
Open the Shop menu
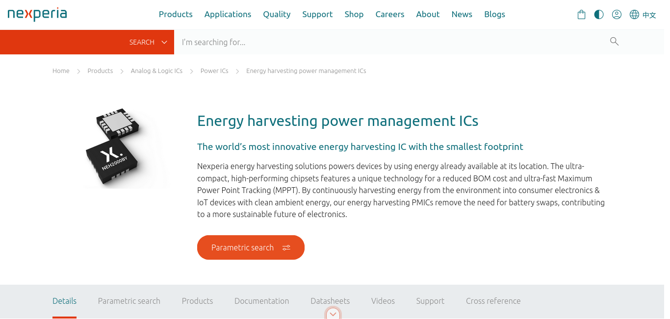point(354,14)
